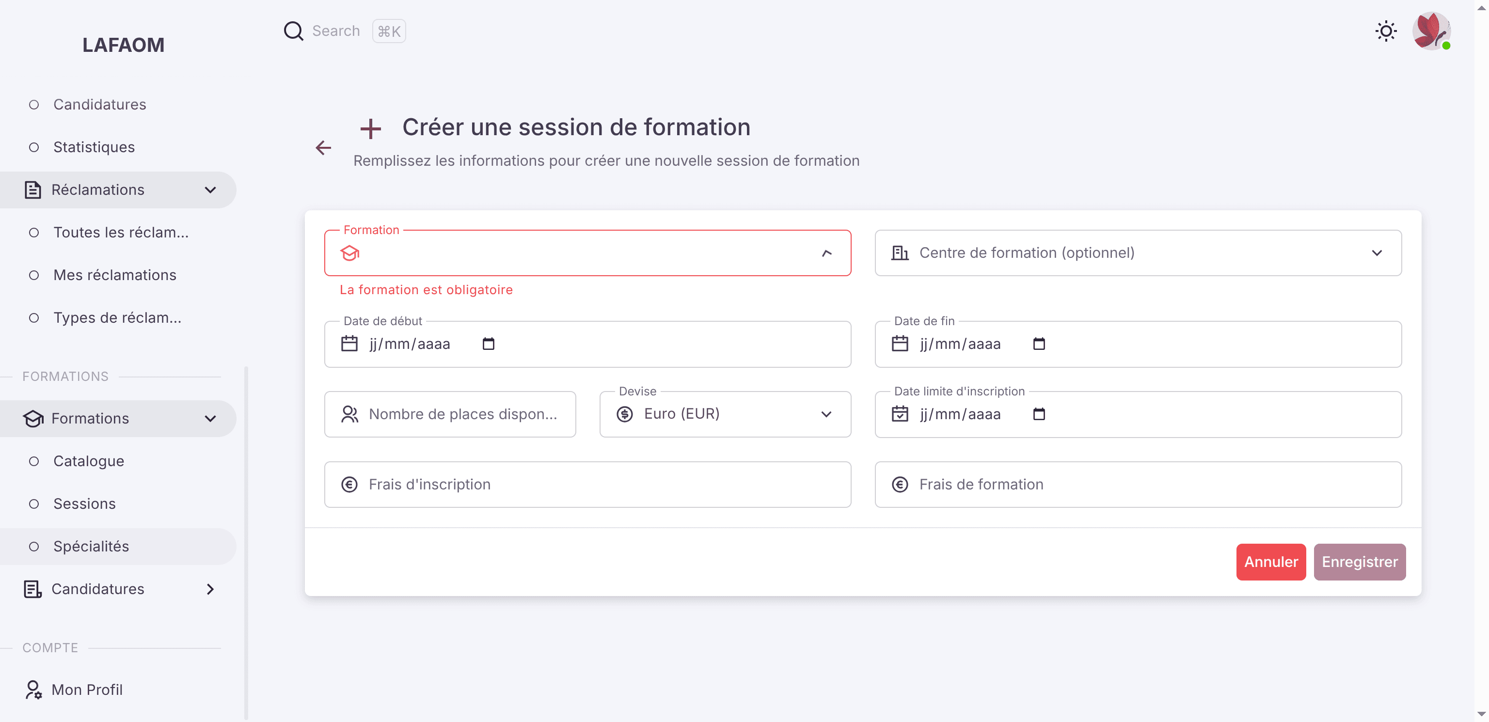Focus the Nombre de places disponibles field
The image size is (1489, 722).
point(450,414)
